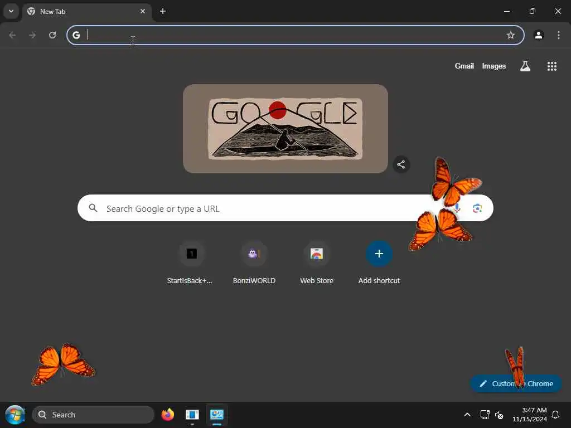
Task: Click the Google G icon in address bar
Action: click(76, 35)
